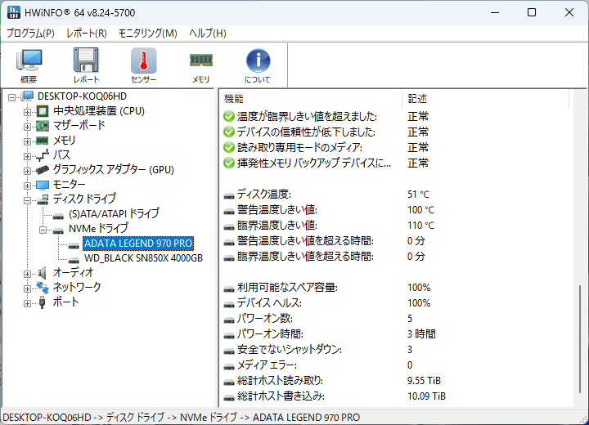Click the レポート floppy disk toolbar icon
The width and height of the screenshot is (589, 425).
click(x=86, y=65)
